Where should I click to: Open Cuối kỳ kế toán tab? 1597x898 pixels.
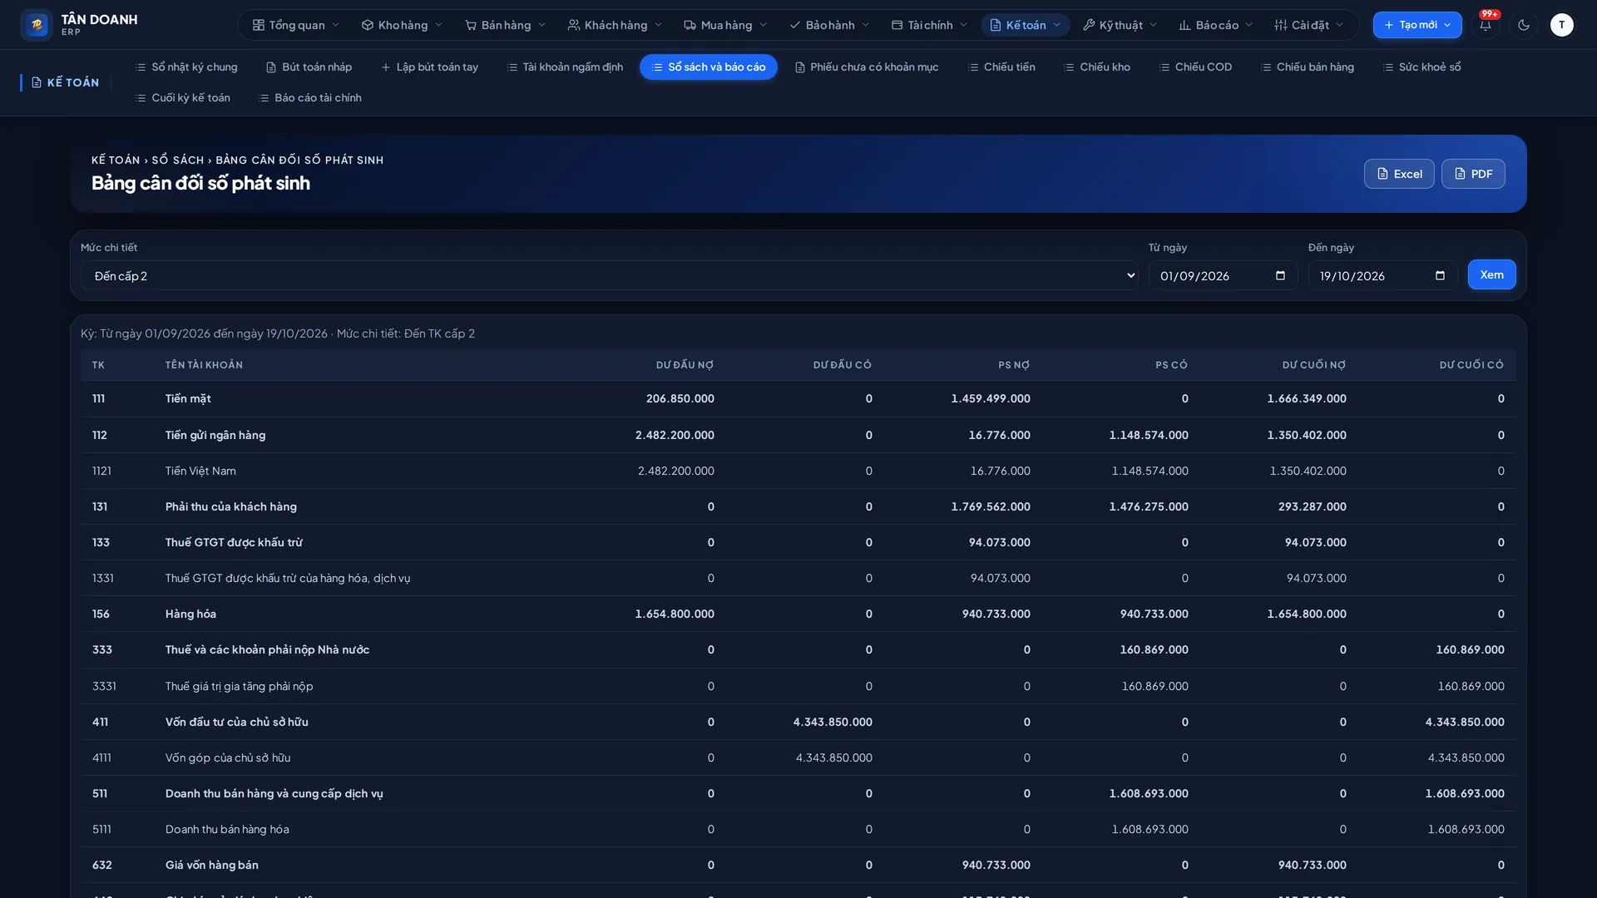182,97
